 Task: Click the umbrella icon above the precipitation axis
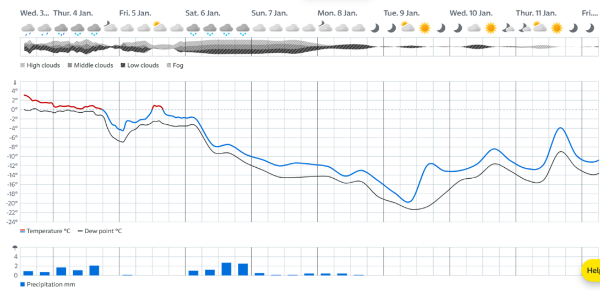pos(15,248)
